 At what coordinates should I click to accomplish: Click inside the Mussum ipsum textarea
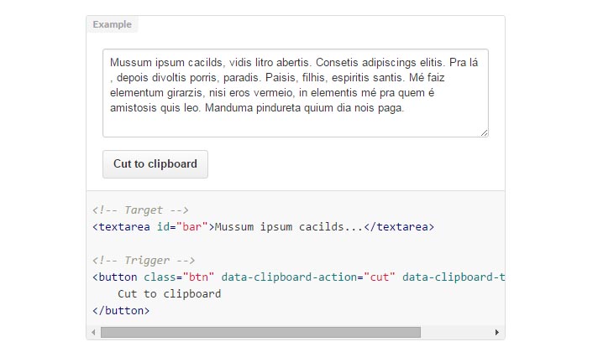click(296, 93)
